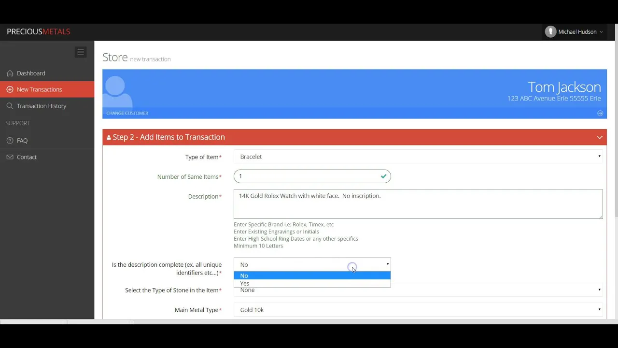618x348 pixels.
Task: Choose the No option in list
Action: pyautogui.click(x=312, y=275)
